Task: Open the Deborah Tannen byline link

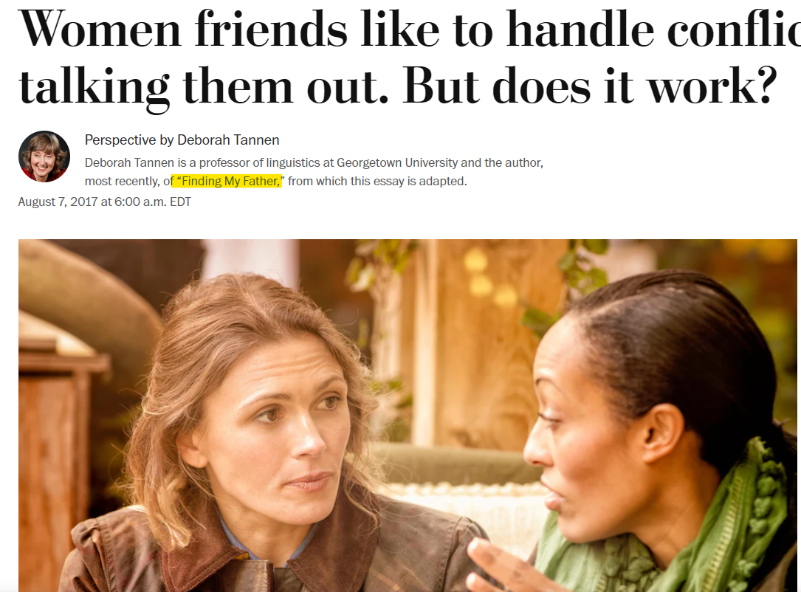Action: tap(228, 140)
